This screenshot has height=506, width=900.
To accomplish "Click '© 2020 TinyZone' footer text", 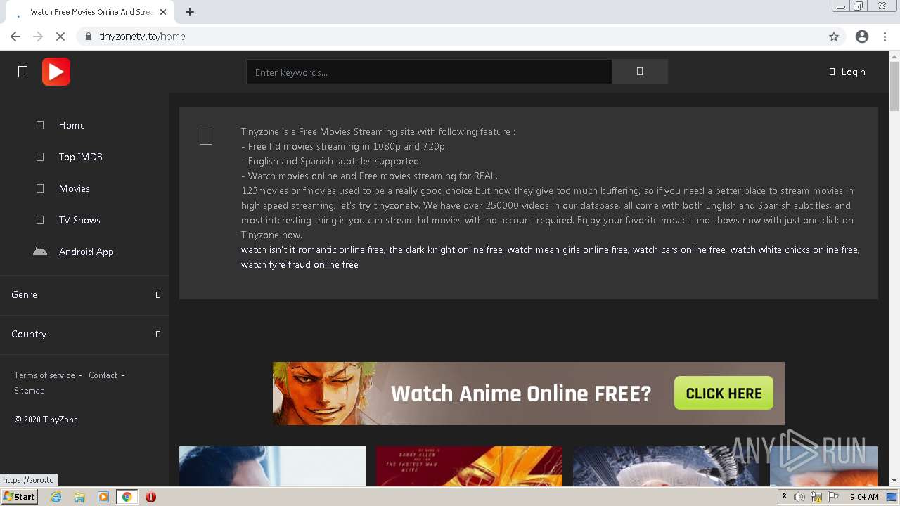I will tap(46, 420).
